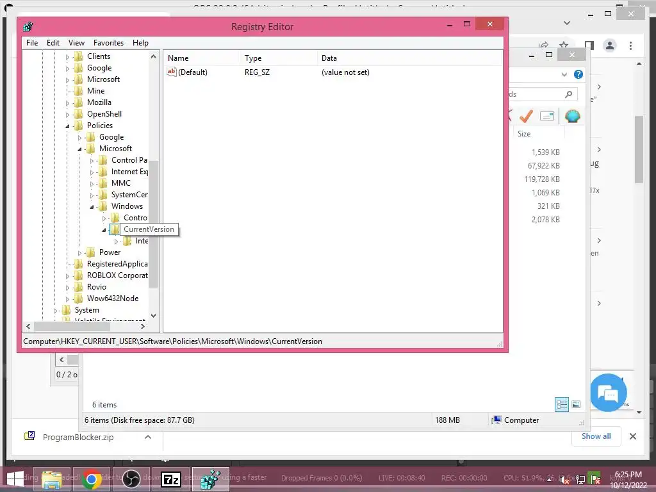Bookmark this page with star icon
Viewport: 656px width, 492px height.
[x=564, y=45]
